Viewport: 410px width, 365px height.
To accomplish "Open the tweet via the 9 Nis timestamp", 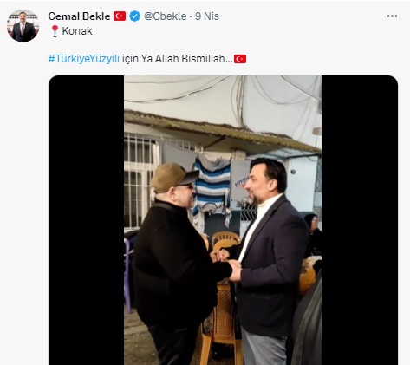I will click(x=207, y=16).
